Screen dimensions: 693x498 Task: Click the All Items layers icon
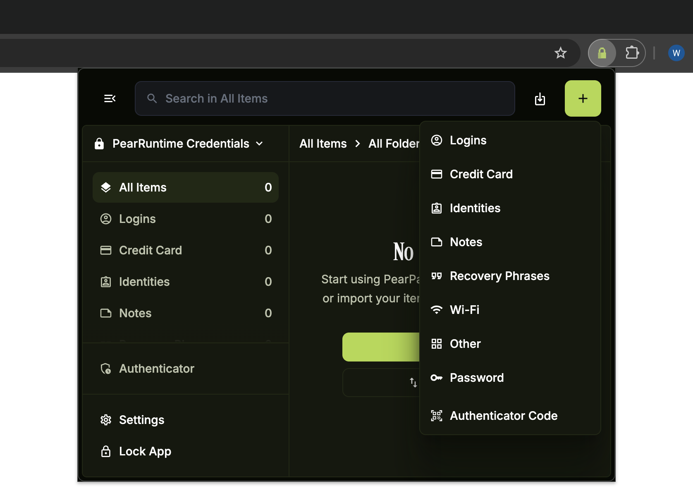pos(106,187)
